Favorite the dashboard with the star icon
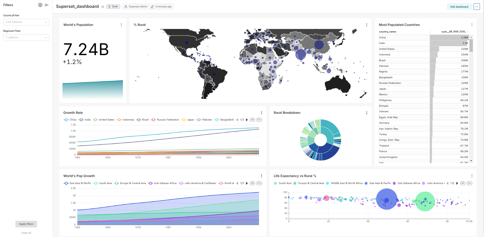This screenshot has height=237, width=484. coord(103,7)
